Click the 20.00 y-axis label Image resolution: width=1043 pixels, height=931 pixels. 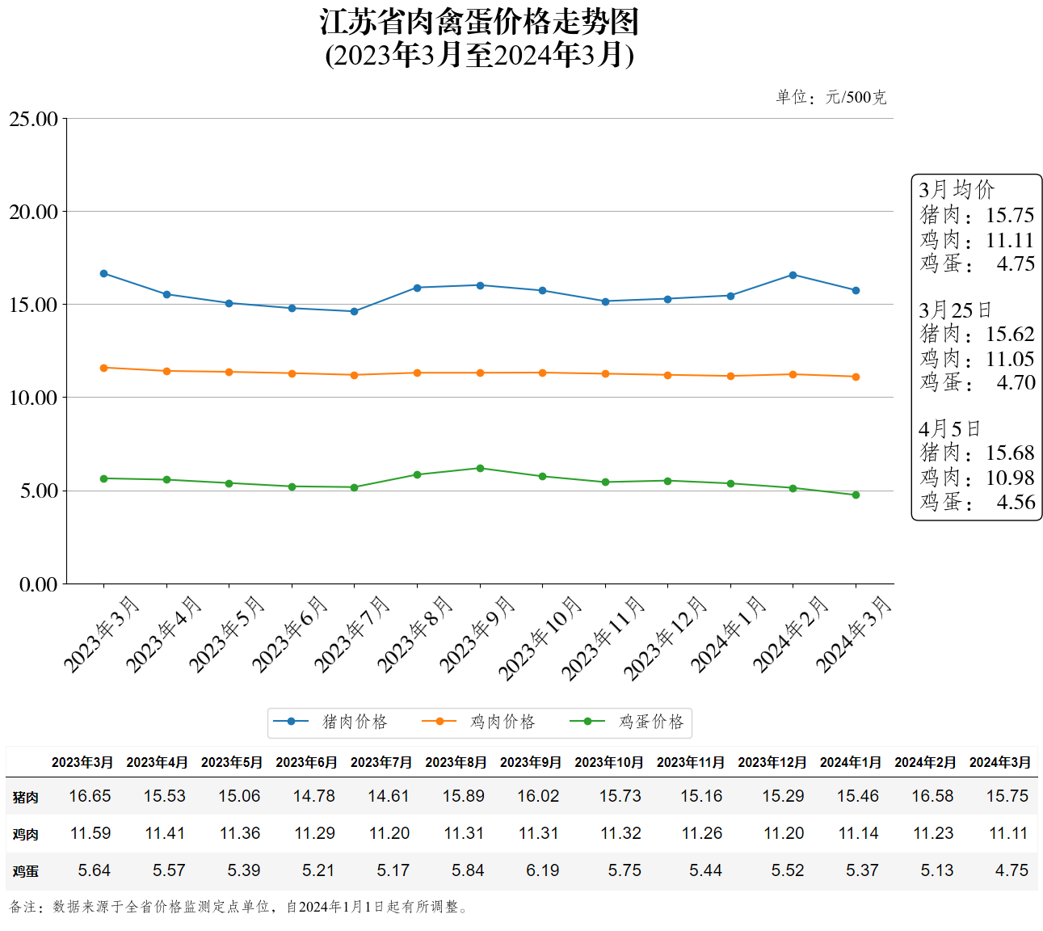click(34, 212)
